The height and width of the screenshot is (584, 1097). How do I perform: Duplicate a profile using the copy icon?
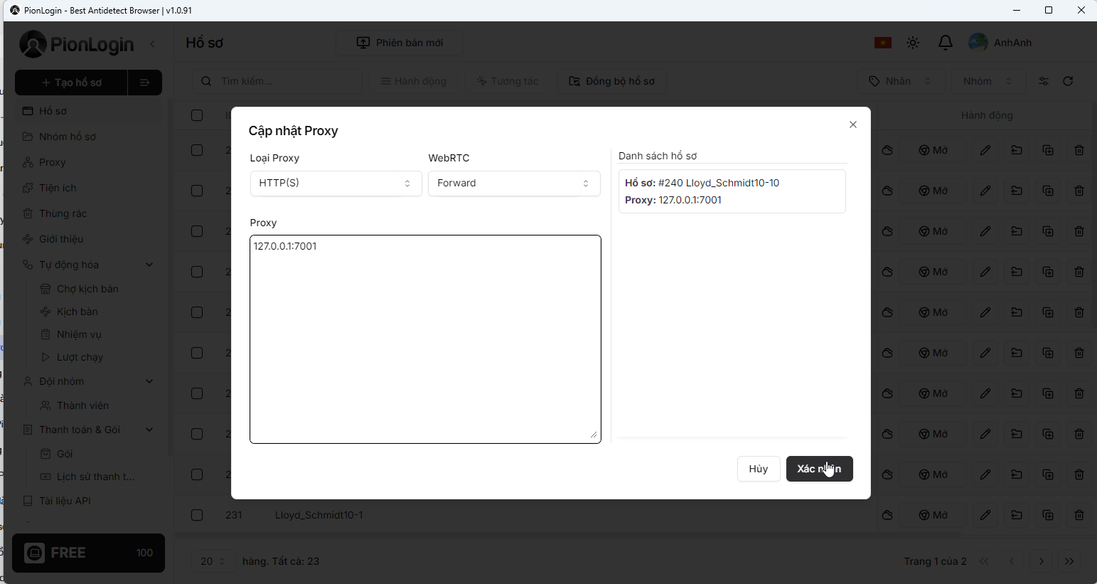point(1049,514)
